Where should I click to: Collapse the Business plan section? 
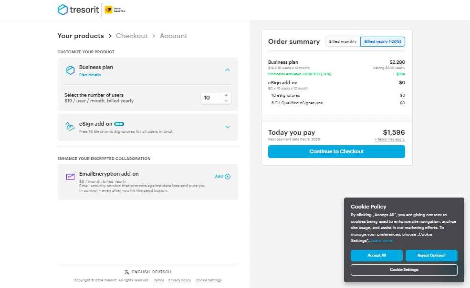228,70
